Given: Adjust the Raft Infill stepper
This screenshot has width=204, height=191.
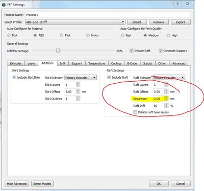Looking at the screenshot, I should [166, 106].
